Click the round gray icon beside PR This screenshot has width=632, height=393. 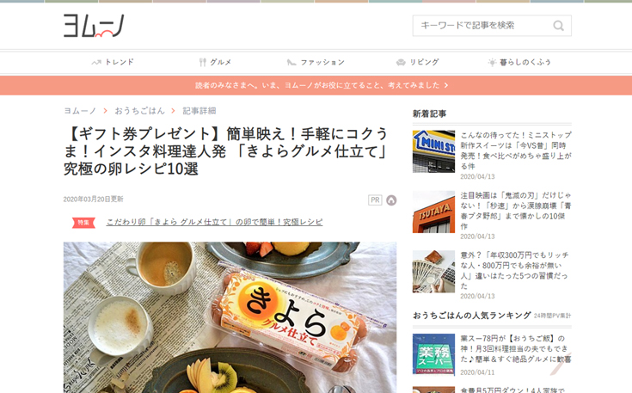click(391, 200)
